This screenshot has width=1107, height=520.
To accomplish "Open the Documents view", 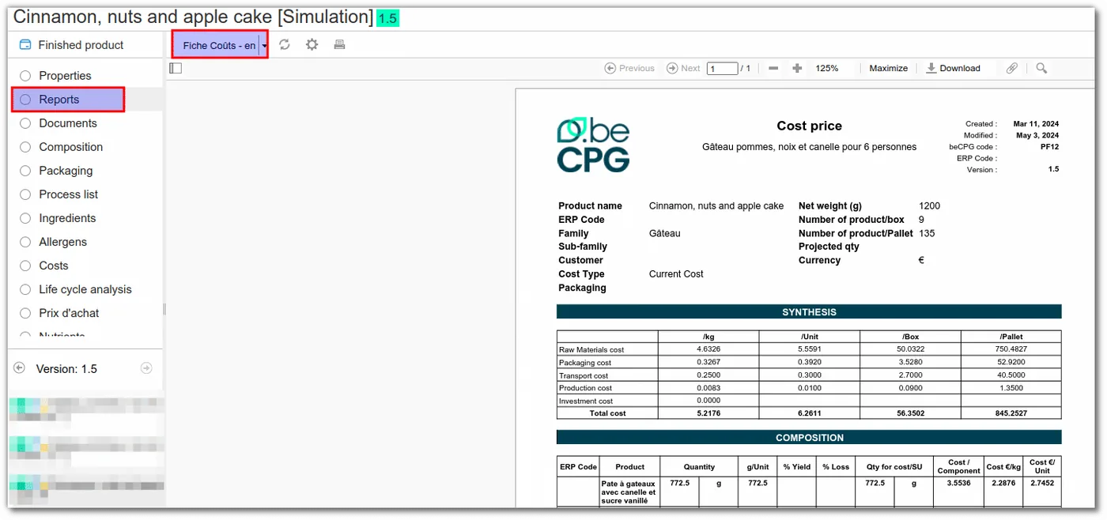I will pyautogui.click(x=68, y=123).
